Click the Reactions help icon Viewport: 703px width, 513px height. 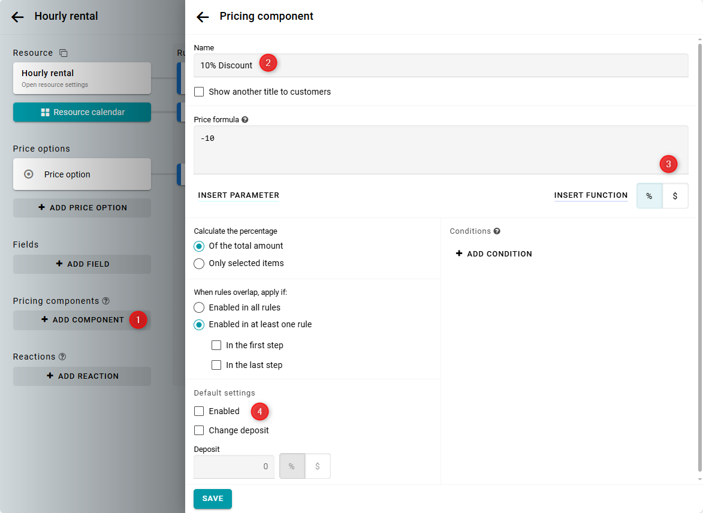62,357
